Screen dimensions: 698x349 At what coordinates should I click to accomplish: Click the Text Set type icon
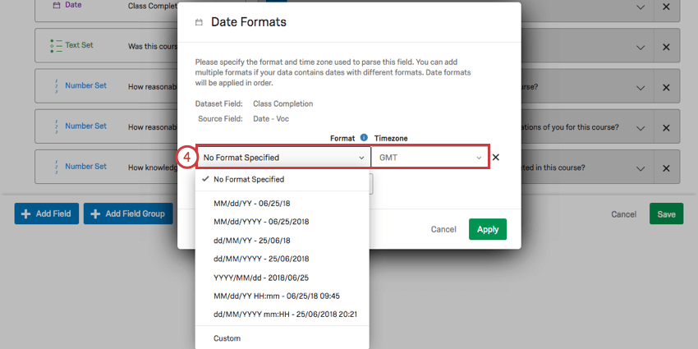(x=56, y=45)
